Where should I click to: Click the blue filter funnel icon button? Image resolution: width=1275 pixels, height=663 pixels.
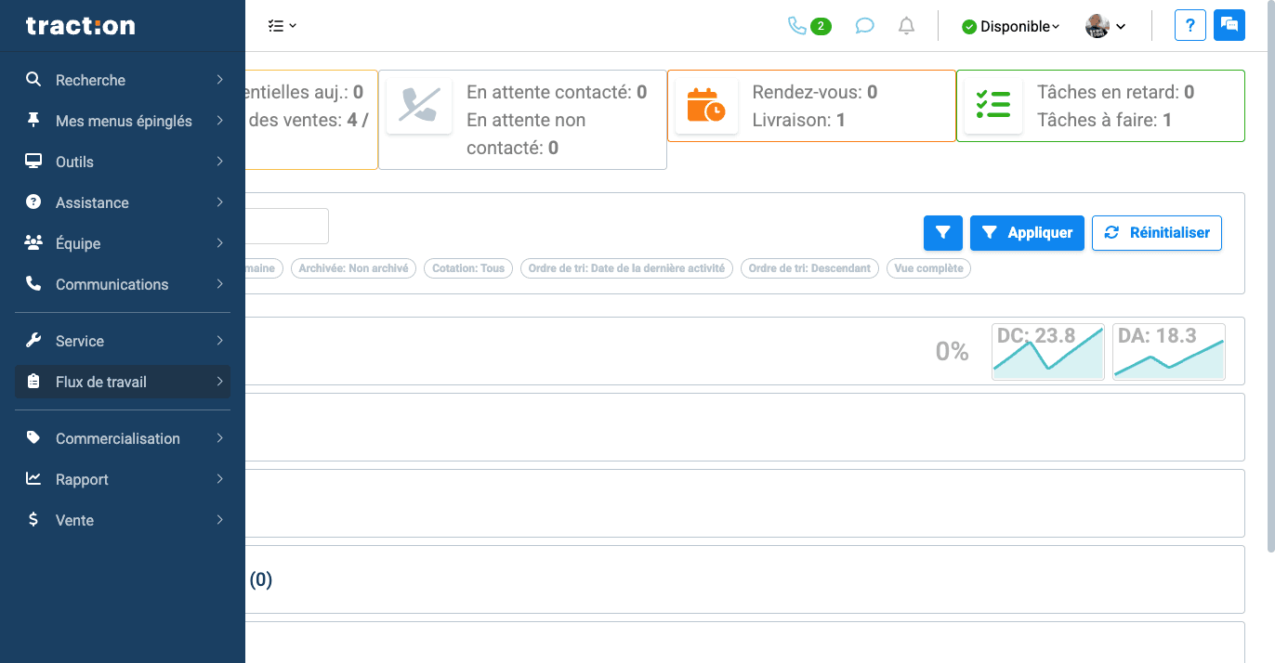[943, 233]
